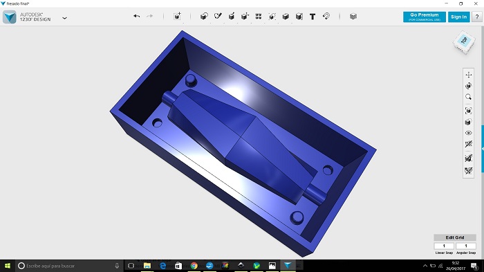Screen dimensions: 484x272
Task: Click the Go Premium button
Action: (425, 17)
